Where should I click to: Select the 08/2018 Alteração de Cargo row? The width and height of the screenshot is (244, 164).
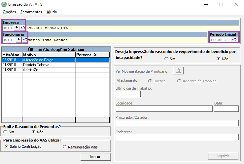coord(55,60)
